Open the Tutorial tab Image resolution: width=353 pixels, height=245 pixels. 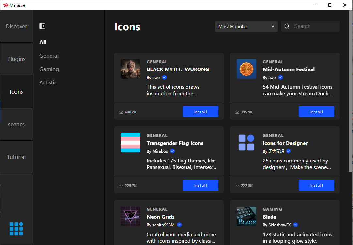tap(16, 157)
